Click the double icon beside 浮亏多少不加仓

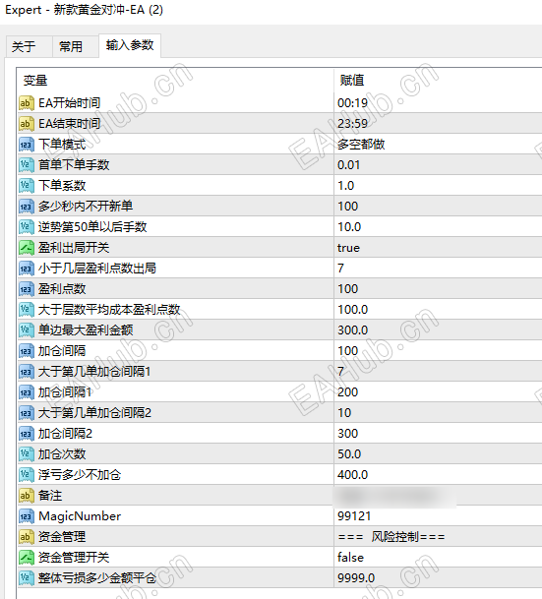pyautogui.click(x=26, y=474)
